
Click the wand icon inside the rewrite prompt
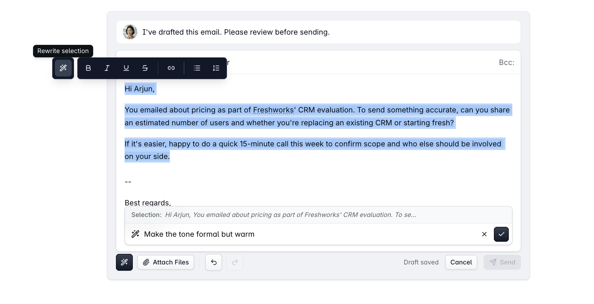tap(135, 234)
